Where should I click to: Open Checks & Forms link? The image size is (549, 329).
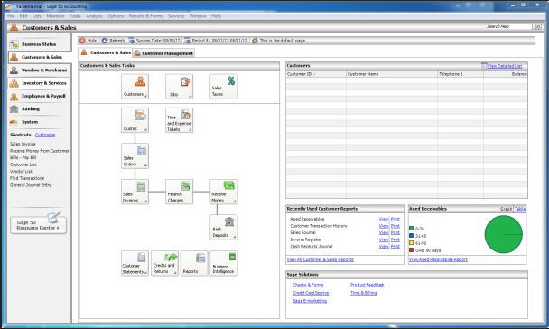309,285
